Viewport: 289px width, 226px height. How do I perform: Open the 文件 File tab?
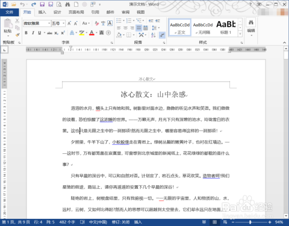point(10,12)
